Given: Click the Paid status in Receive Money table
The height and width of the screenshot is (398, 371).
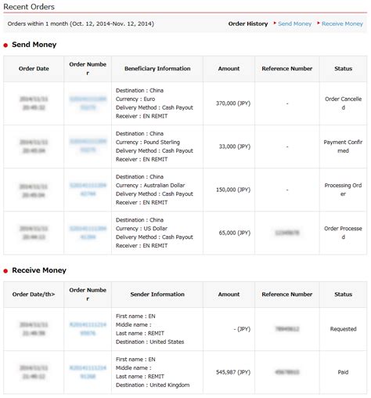Looking at the screenshot, I should [x=343, y=372].
